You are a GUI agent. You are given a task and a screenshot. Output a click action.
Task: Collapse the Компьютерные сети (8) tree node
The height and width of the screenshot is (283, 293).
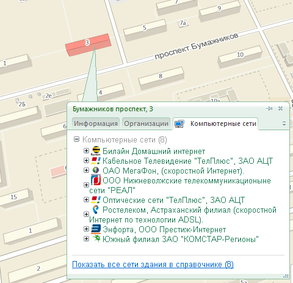[76, 139]
